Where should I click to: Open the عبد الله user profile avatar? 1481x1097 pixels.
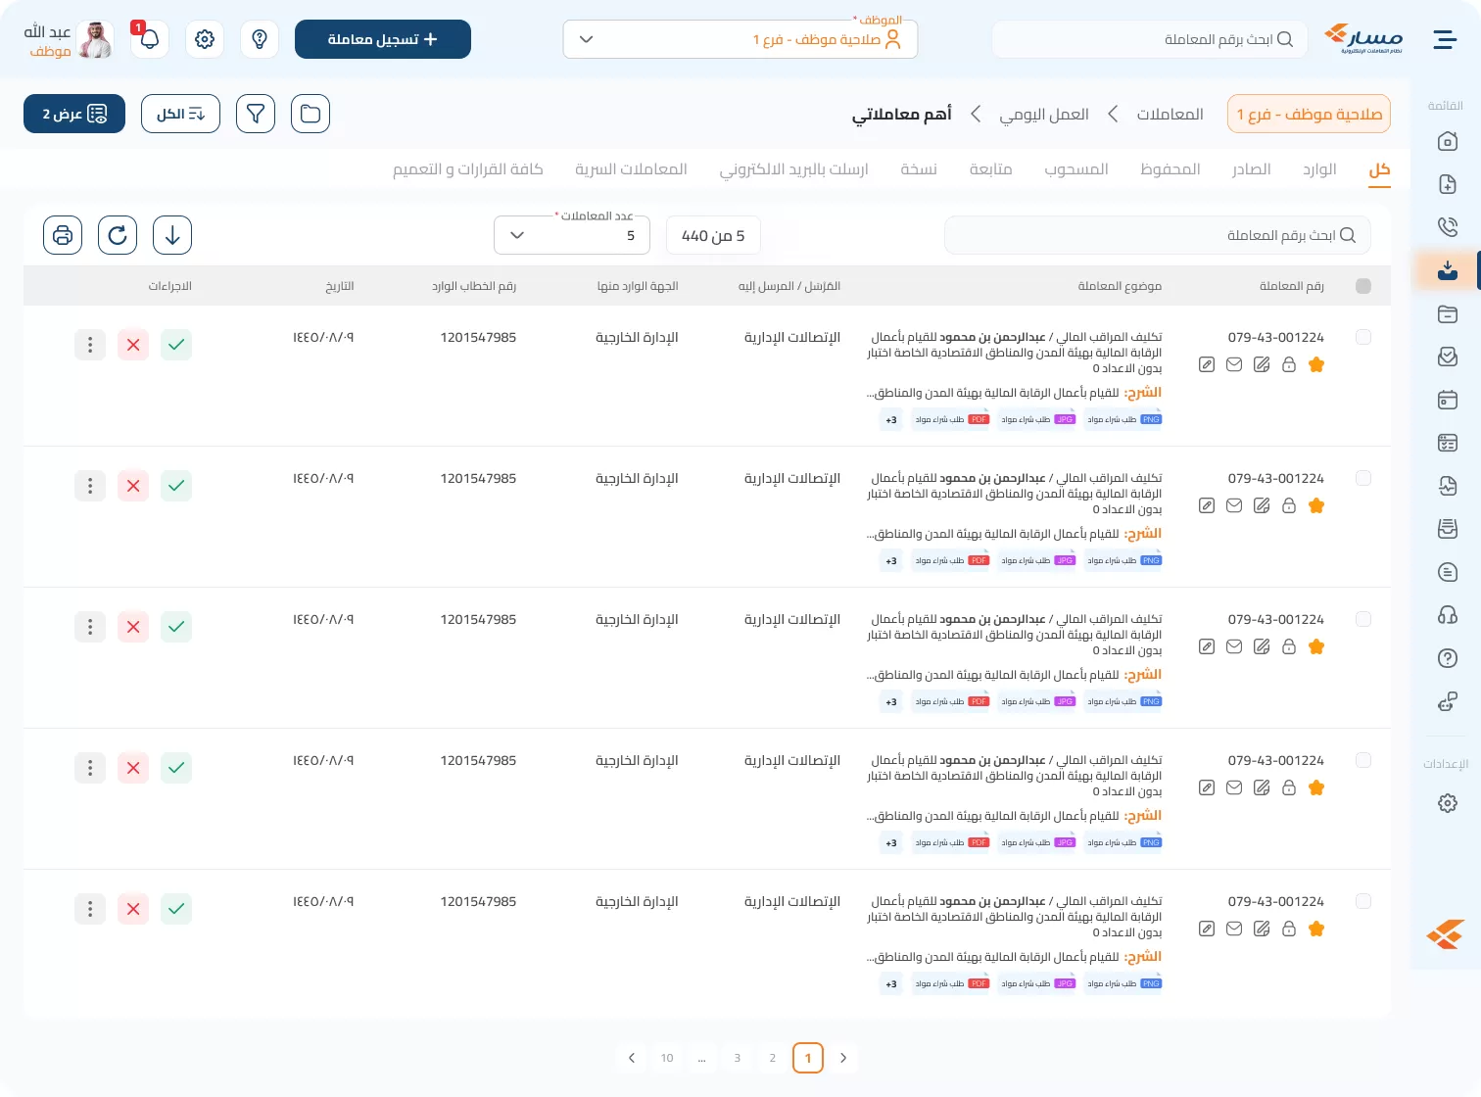pyautogui.click(x=95, y=39)
